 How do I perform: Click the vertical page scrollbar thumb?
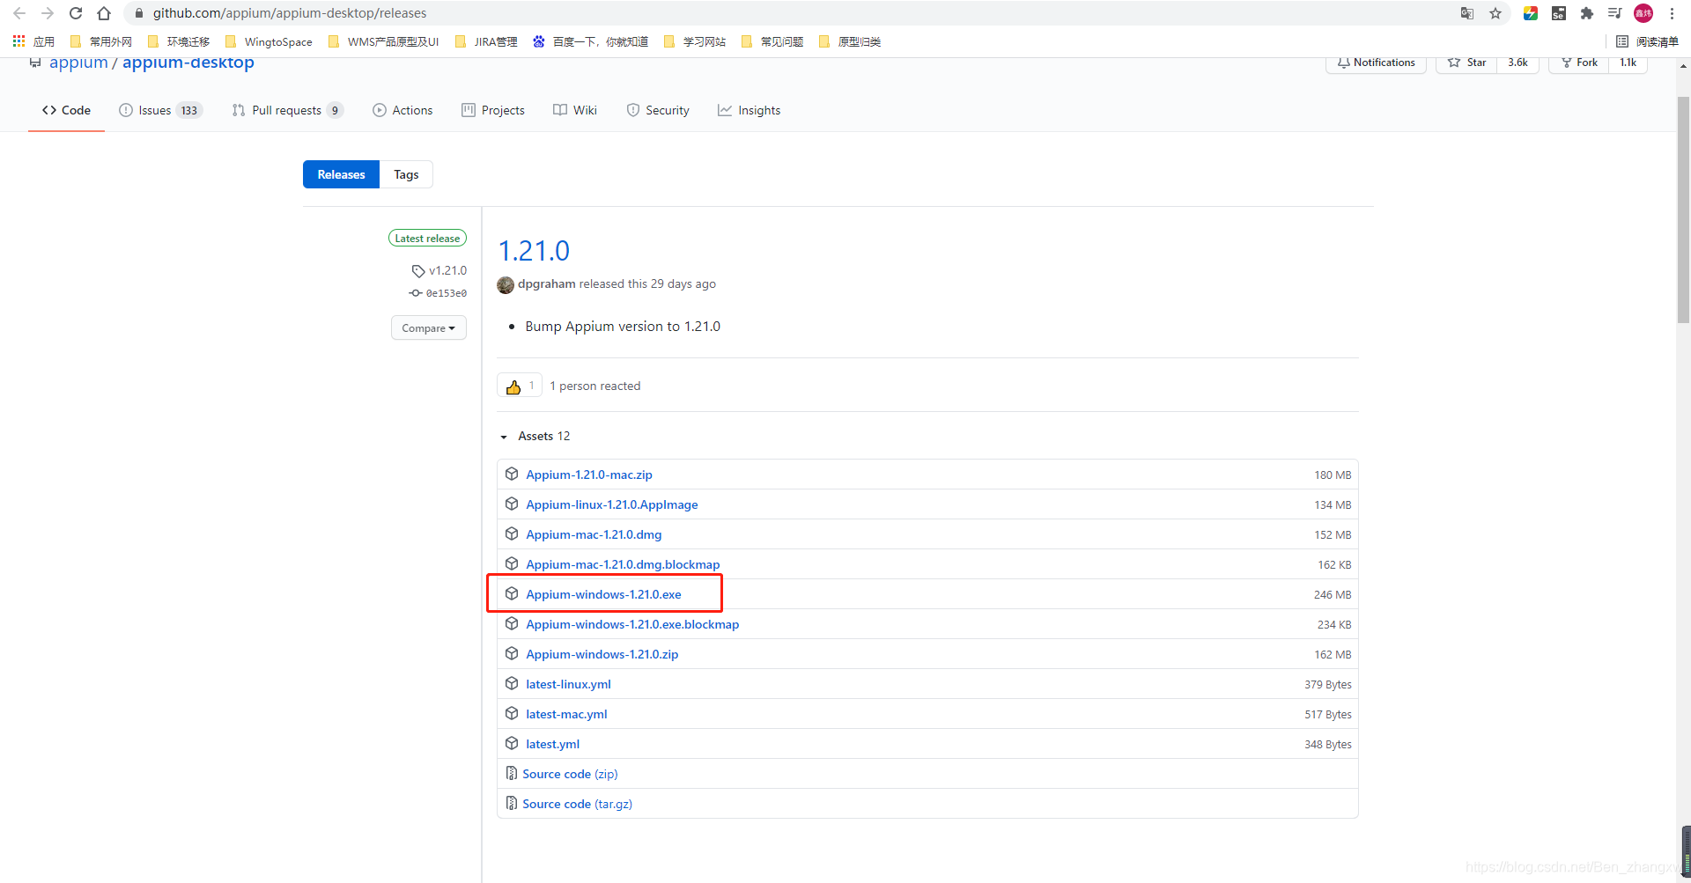1683,210
